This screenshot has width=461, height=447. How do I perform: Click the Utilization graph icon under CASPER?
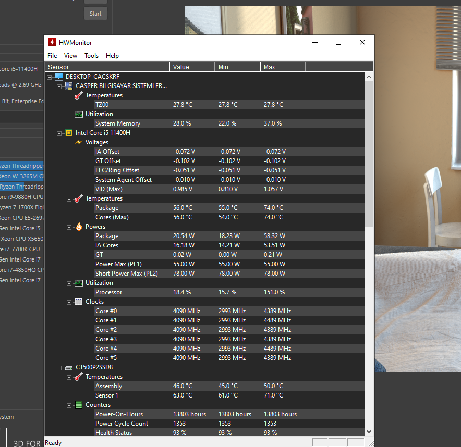(79, 114)
